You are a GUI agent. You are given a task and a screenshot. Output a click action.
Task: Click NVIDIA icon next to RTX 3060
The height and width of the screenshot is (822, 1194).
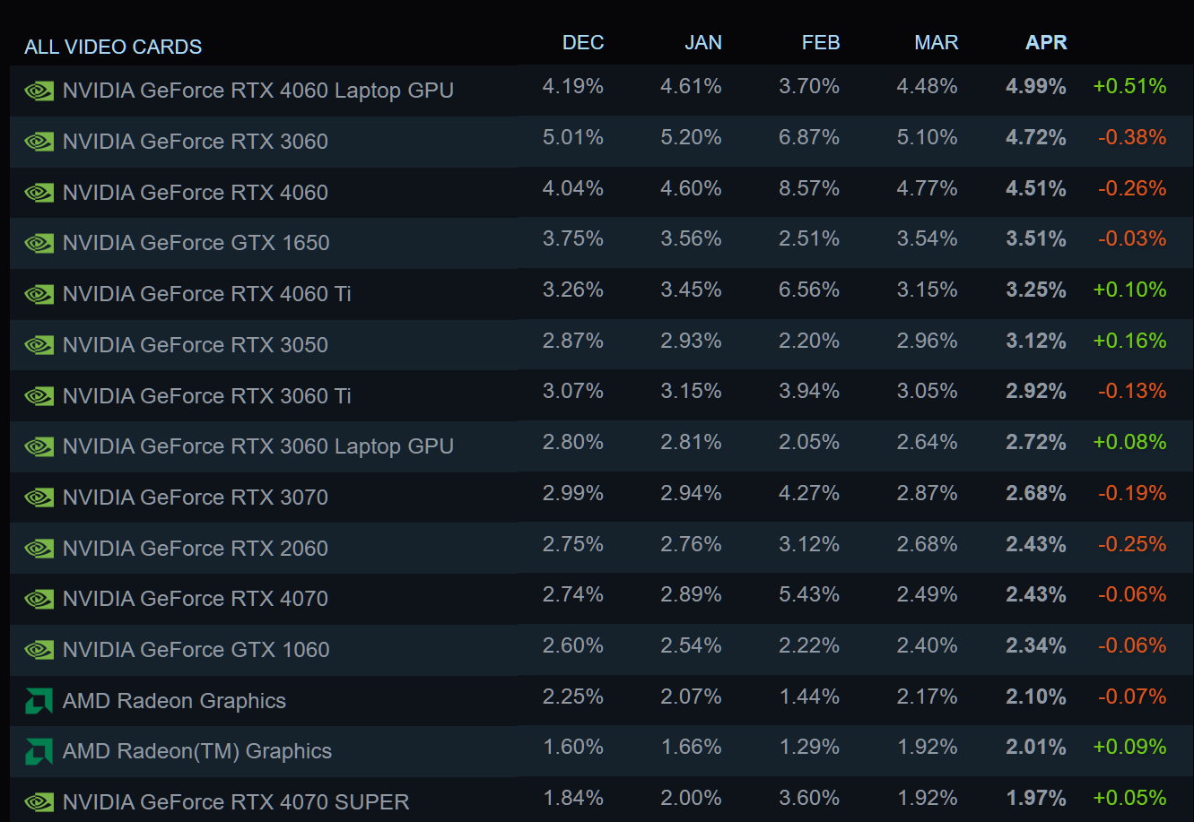point(39,142)
